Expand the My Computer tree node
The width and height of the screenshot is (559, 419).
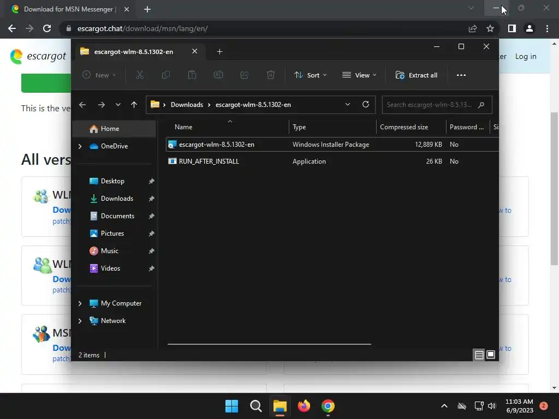pyautogui.click(x=80, y=303)
